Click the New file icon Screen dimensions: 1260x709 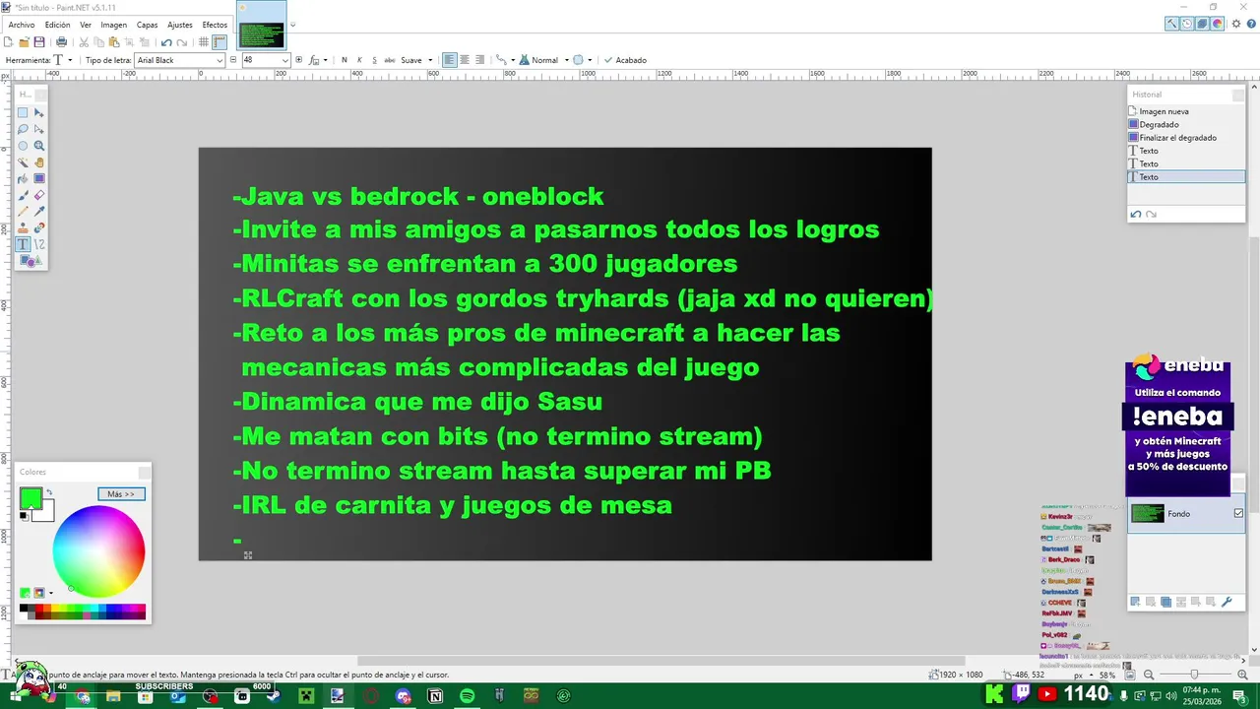8,42
